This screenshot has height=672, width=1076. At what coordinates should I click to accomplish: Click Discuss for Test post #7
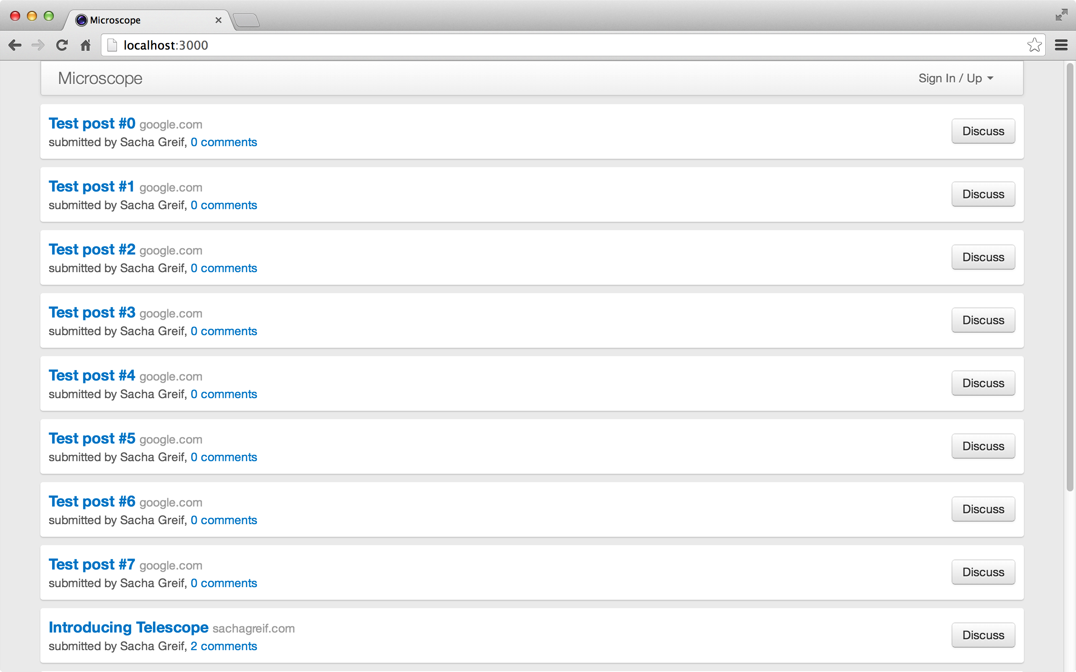pyautogui.click(x=983, y=572)
